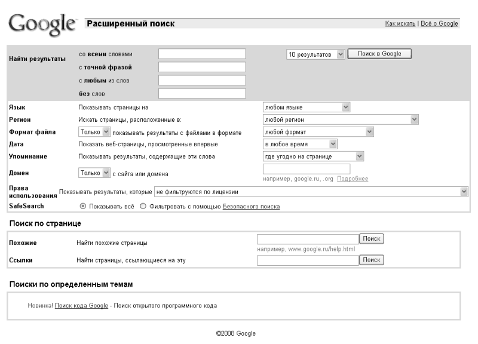
Task: Click 'Поиск' button for similar pages
Action: [x=371, y=238]
